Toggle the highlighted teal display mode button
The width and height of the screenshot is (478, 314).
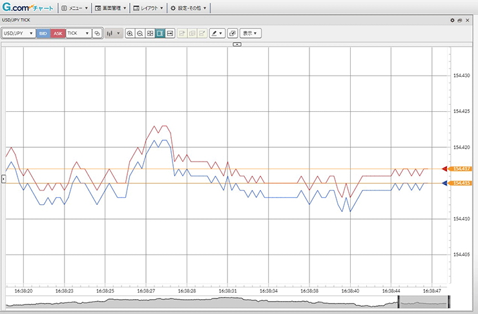pyautogui.click(x=160, y=33)
